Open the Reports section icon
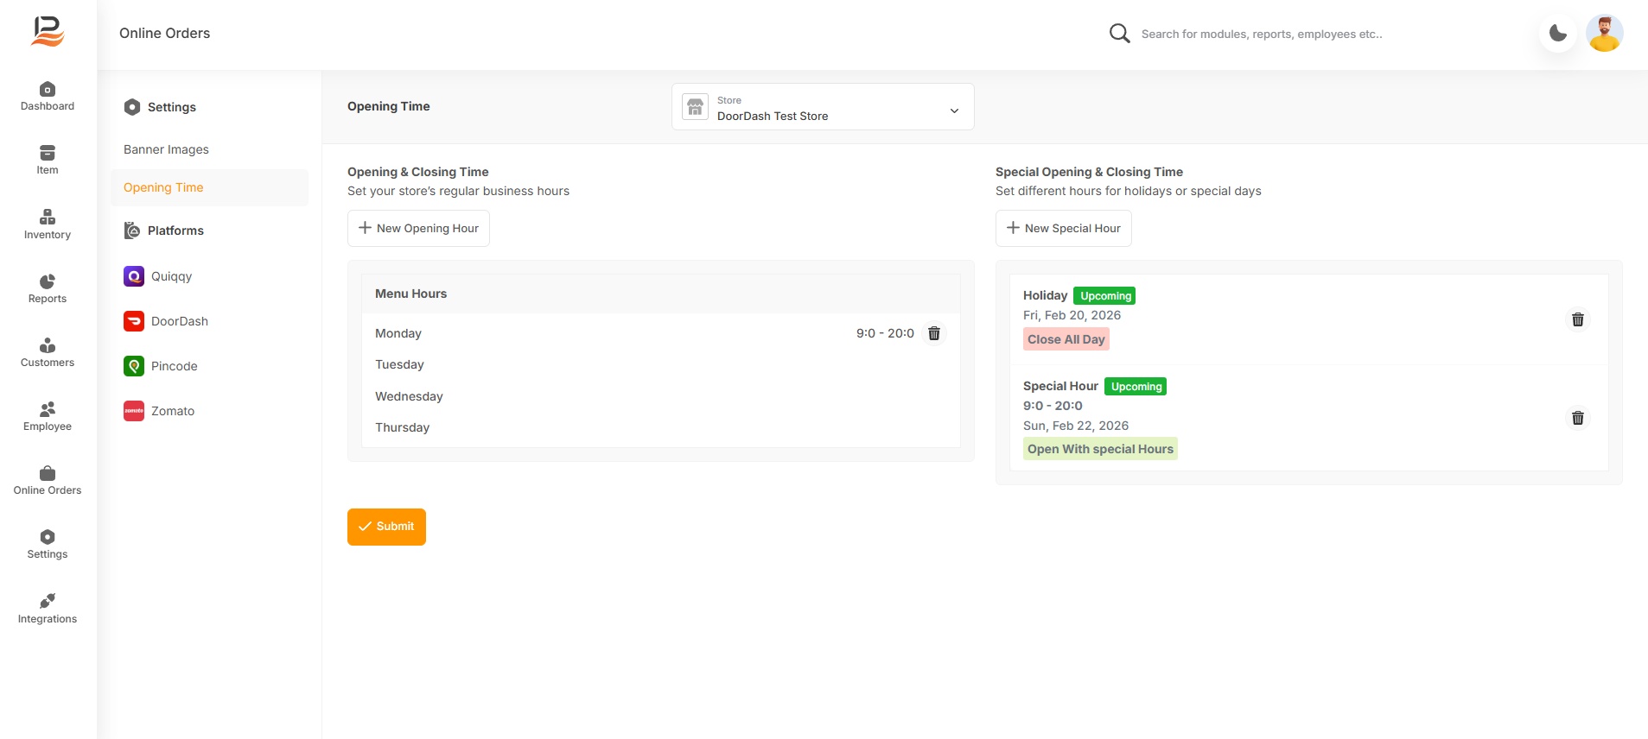This screenshot has width=1648, height=739. pyautogui.click(x=48, y=281)
